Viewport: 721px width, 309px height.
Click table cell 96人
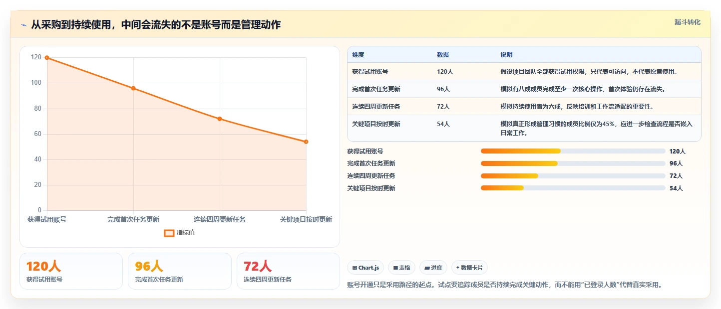[x=443, y=89]
